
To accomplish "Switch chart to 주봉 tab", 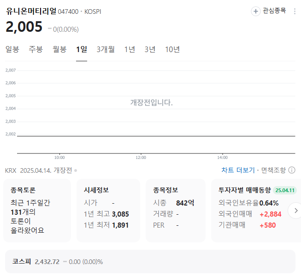I will pos(35,49).
